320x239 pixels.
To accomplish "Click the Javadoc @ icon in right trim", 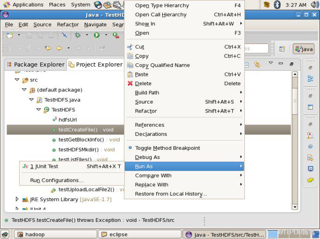I will coord(310,147).
